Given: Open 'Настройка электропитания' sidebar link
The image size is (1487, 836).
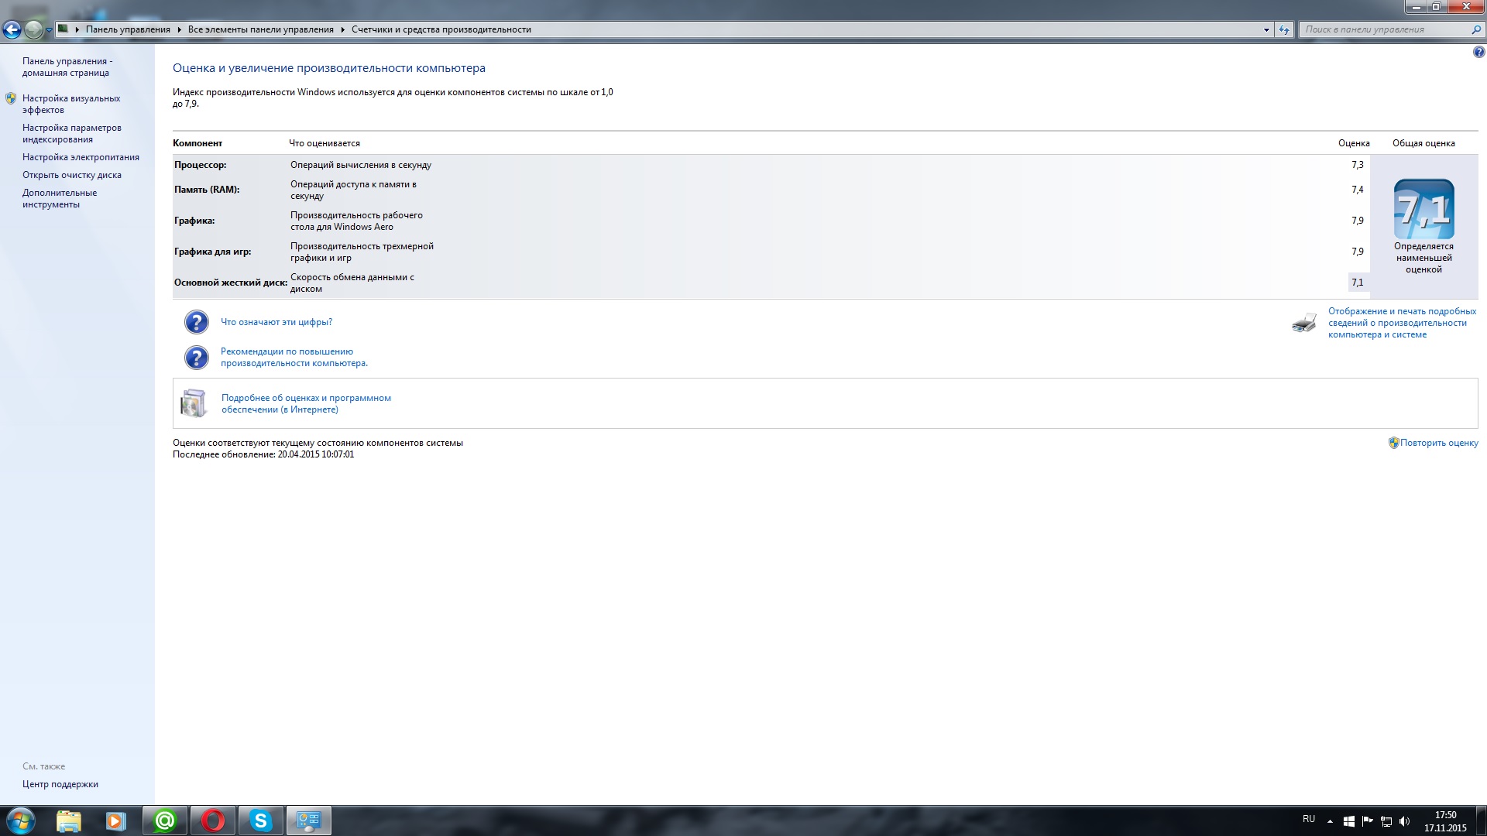Looking at the screenshot, I should click(x=81, y=157).
